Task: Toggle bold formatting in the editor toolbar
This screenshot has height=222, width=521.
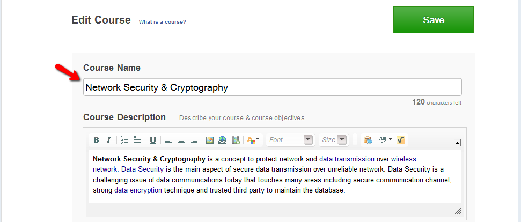Action: coord(96,140)
